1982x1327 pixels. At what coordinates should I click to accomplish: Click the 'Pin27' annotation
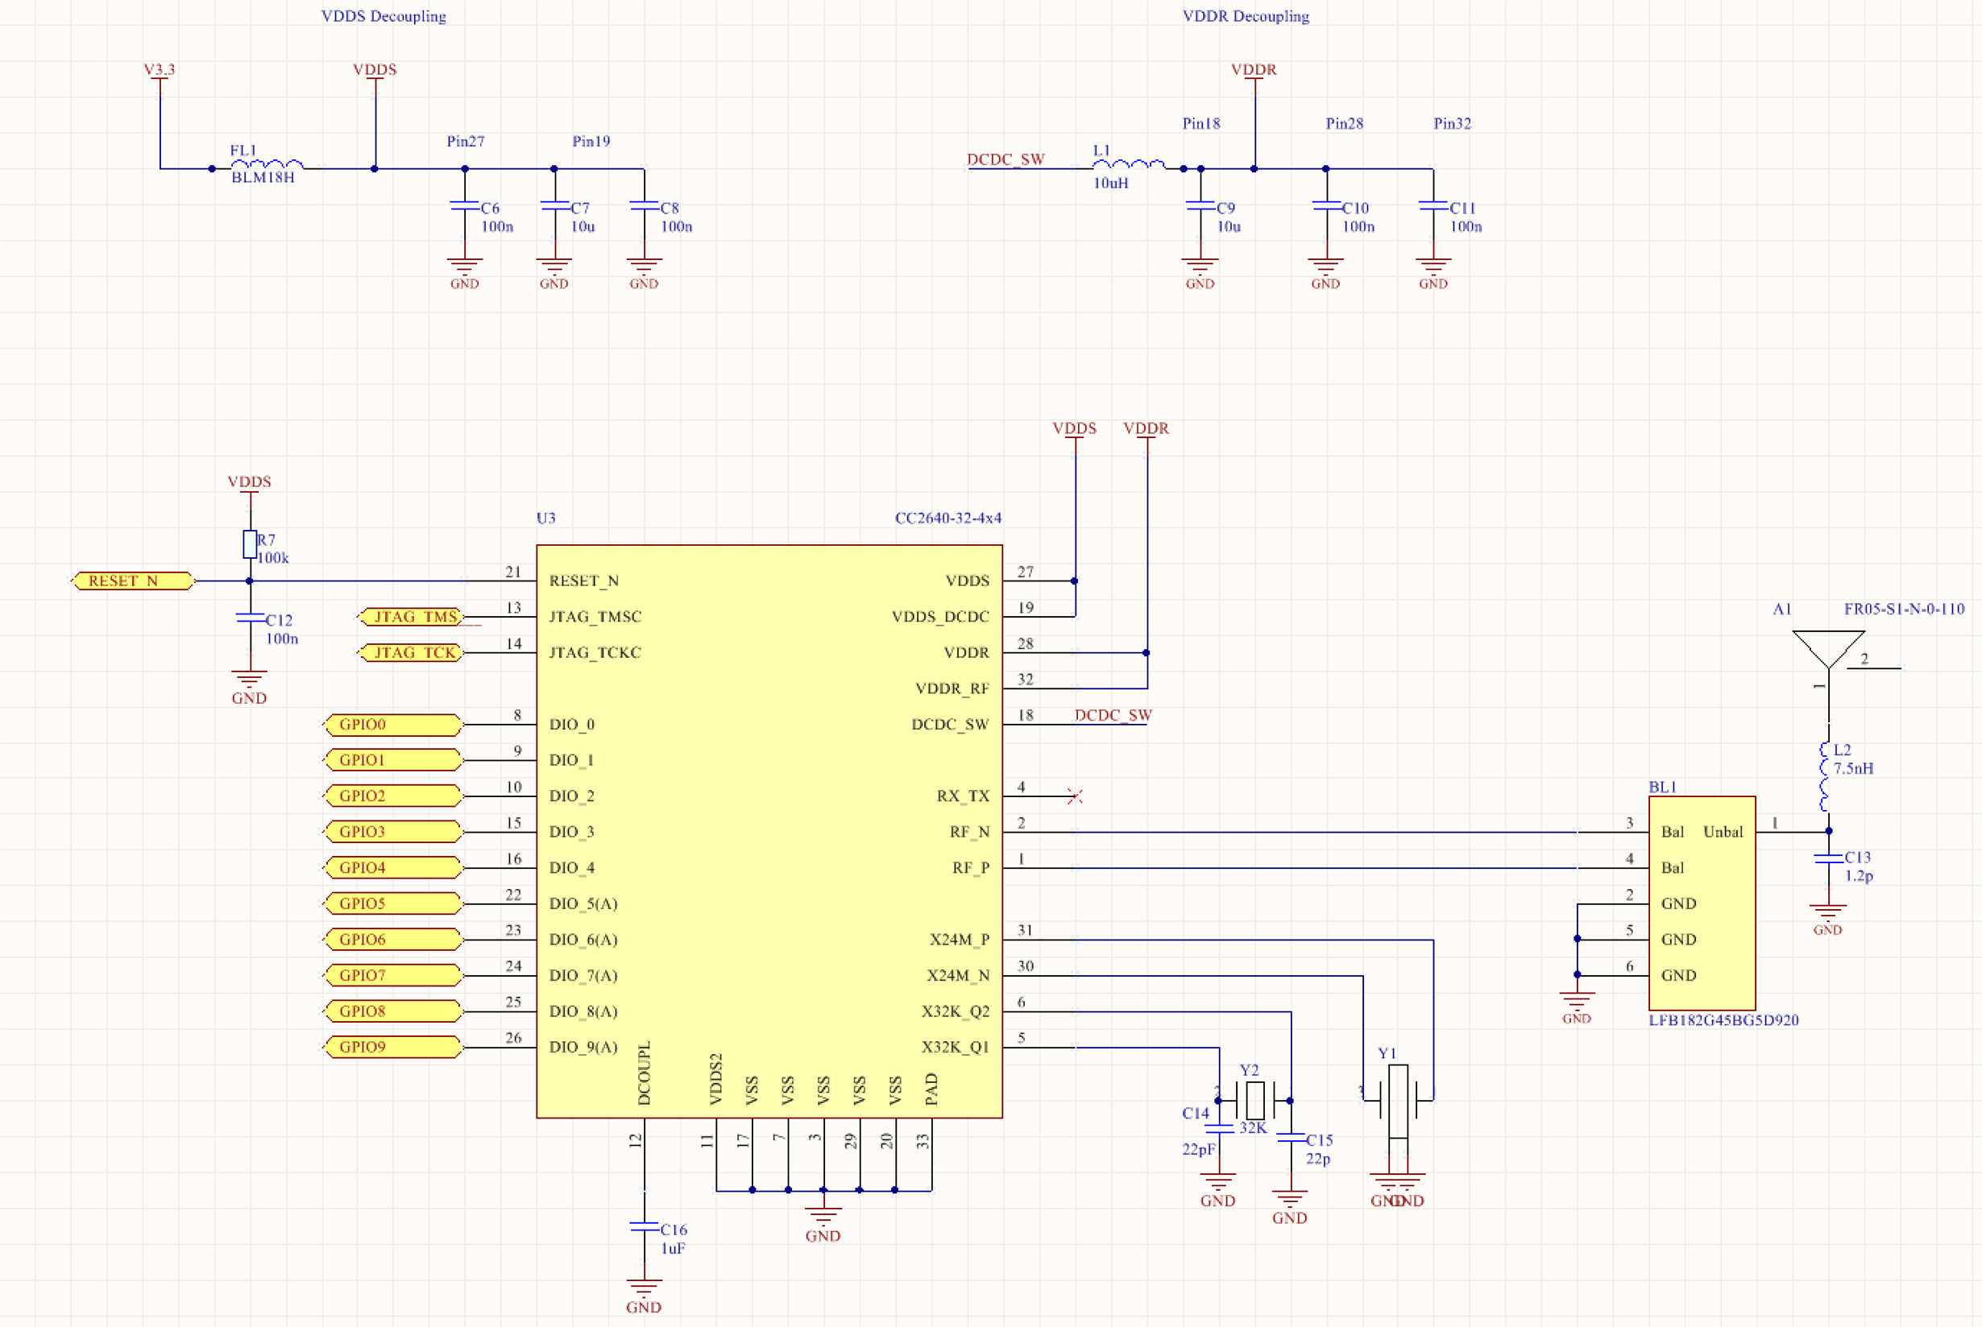pos(466,142)
